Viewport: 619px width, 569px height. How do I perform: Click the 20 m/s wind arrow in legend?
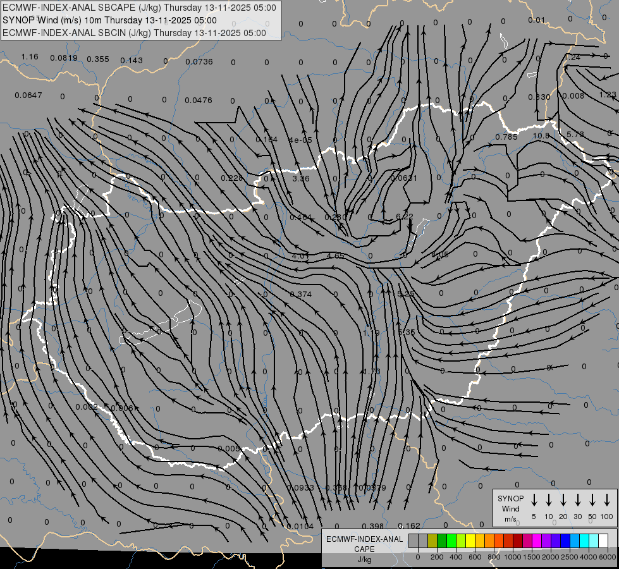tap(563, 500)
